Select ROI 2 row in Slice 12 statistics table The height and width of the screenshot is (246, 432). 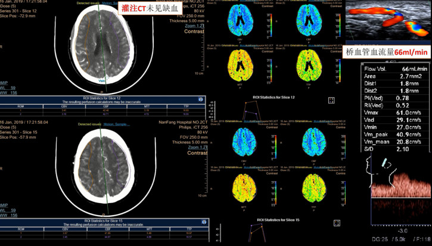(102, 114)
